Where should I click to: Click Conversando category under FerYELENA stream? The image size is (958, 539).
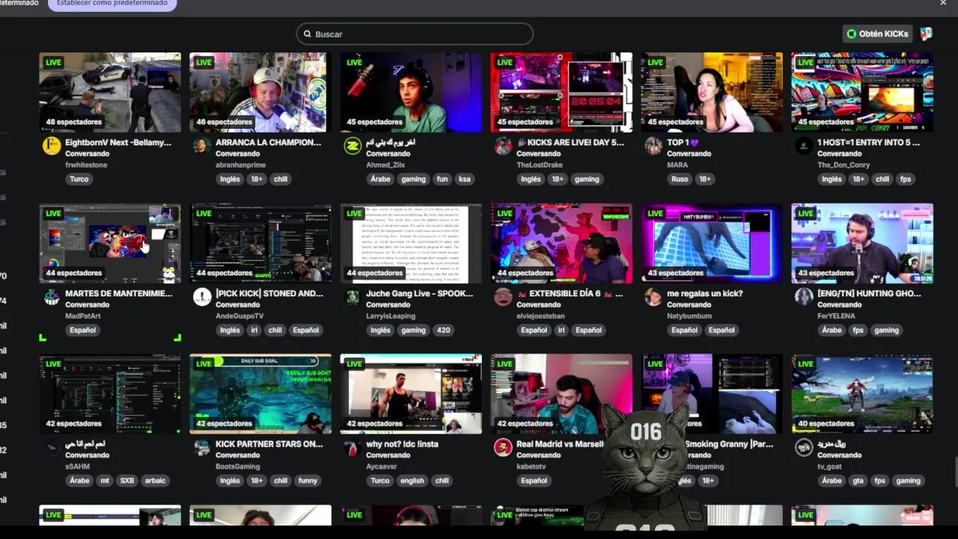[840, 305]
